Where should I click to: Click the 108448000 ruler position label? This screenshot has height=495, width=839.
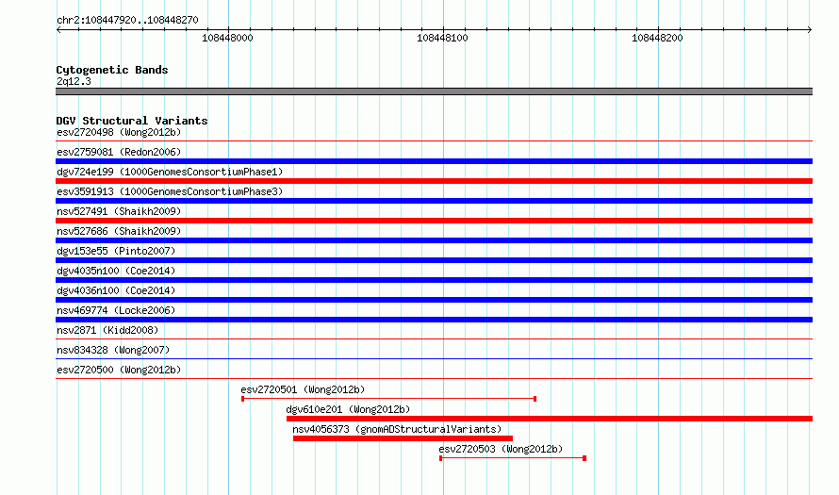pos(227,38)
